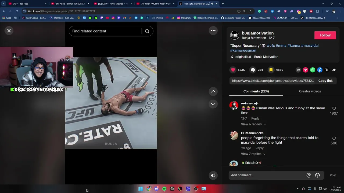Image resolution: width=344 pixels, height=193 pixels.
Task: Click the embed code icon
Action: [298, 70]
